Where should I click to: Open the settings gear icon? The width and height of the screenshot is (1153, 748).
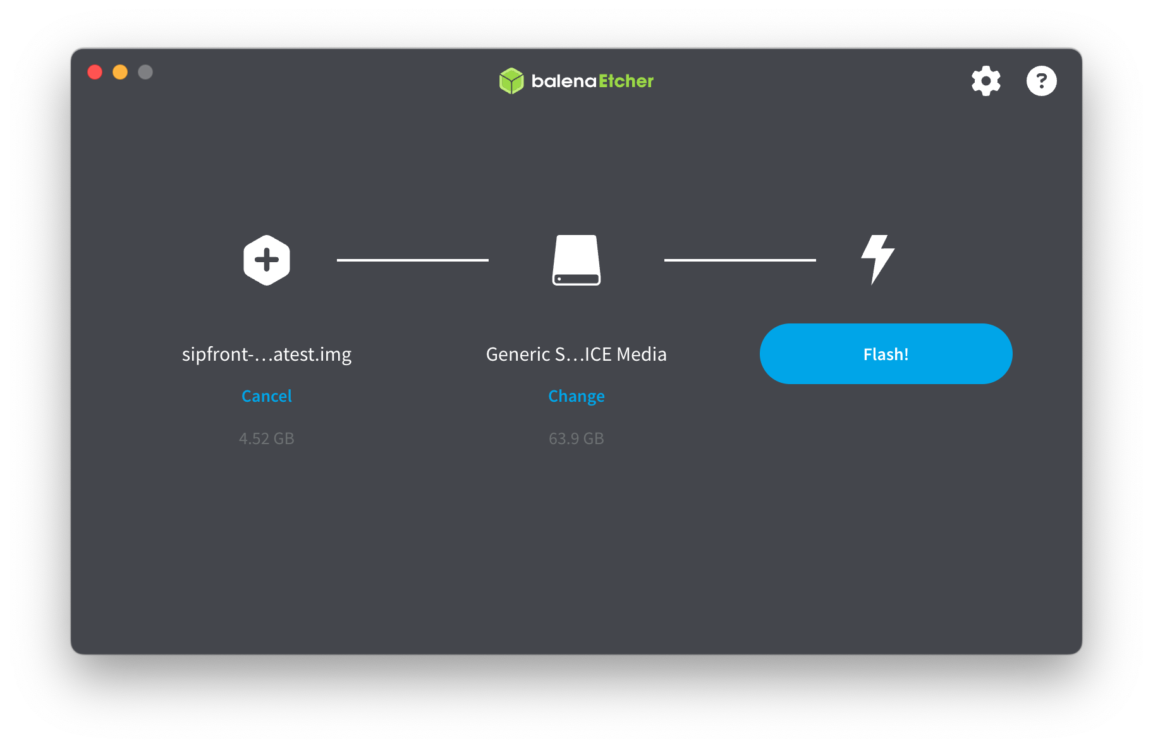pyautogui.click(x=985, y=81)
